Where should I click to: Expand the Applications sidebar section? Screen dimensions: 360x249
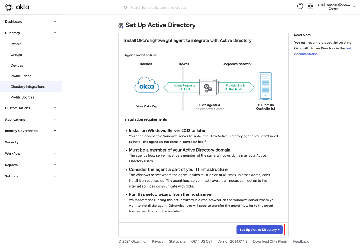pyautogui.click(x=55, y=120)
